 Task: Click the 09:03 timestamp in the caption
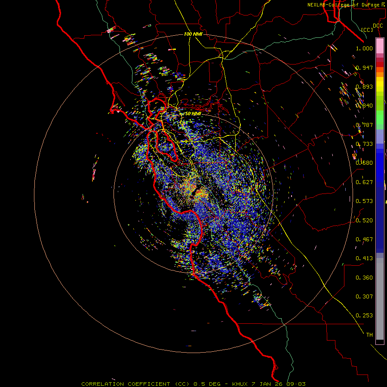[x=296, y=384]
